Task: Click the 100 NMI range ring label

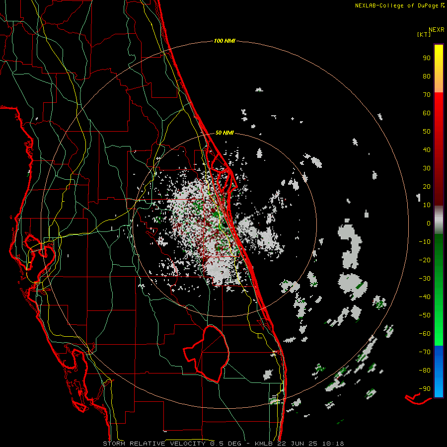Action: pyautogui.click(x=224, y=41)
